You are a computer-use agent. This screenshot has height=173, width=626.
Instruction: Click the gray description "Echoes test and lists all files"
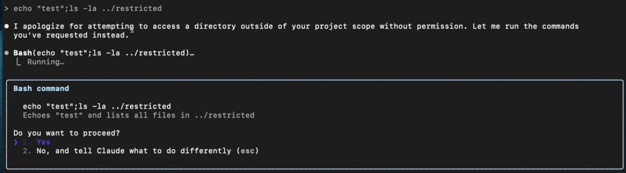click(x=138, y=115)
